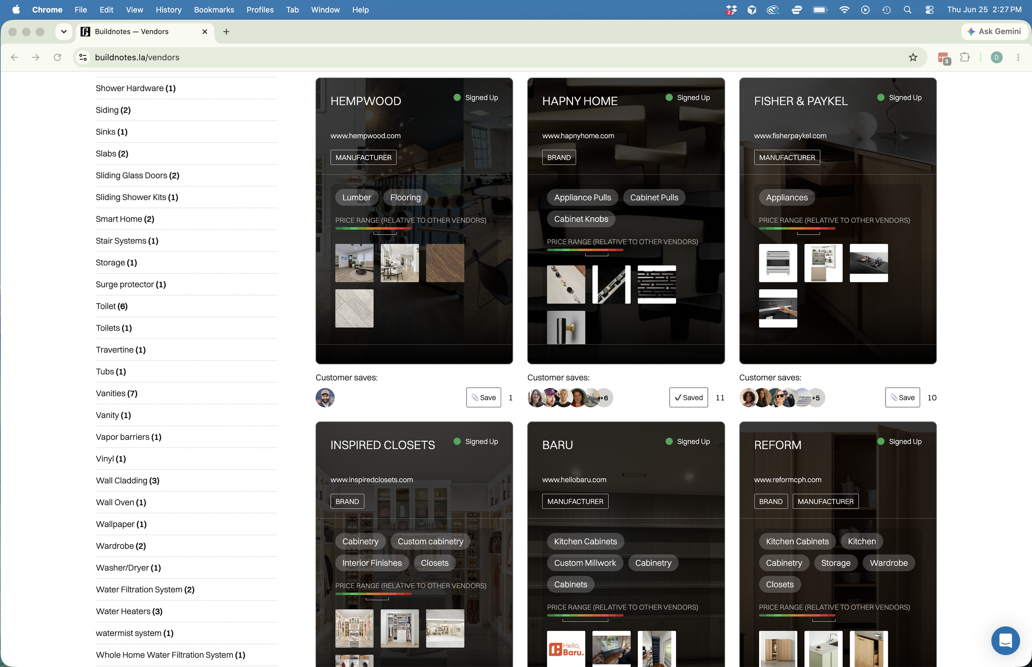Open Spotlight search in menu bar
1032x667 pixels.
907,9
